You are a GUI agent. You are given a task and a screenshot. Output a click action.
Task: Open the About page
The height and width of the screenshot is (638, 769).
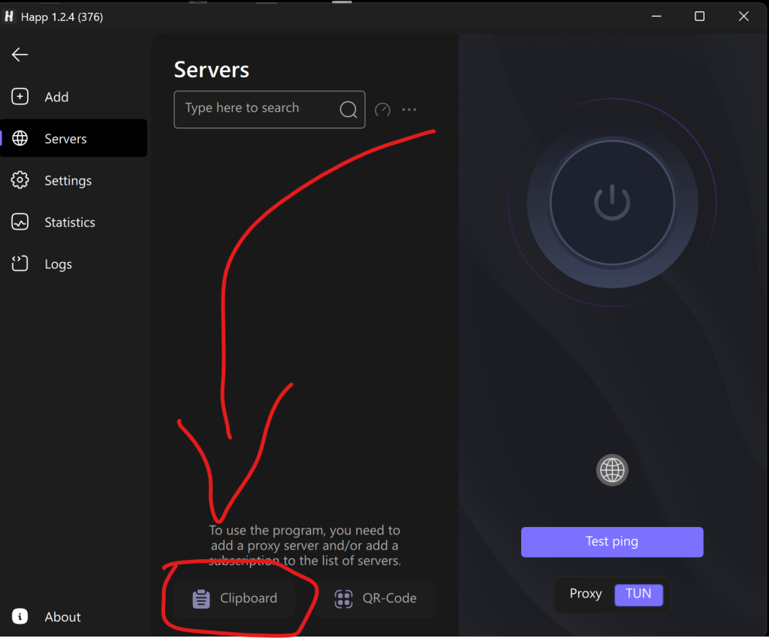(x=62, y=617)
